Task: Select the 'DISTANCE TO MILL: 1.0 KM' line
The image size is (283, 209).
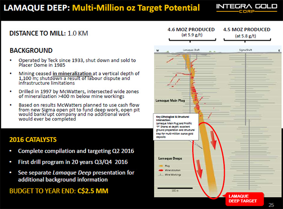Action: click(x=48, y=33)
